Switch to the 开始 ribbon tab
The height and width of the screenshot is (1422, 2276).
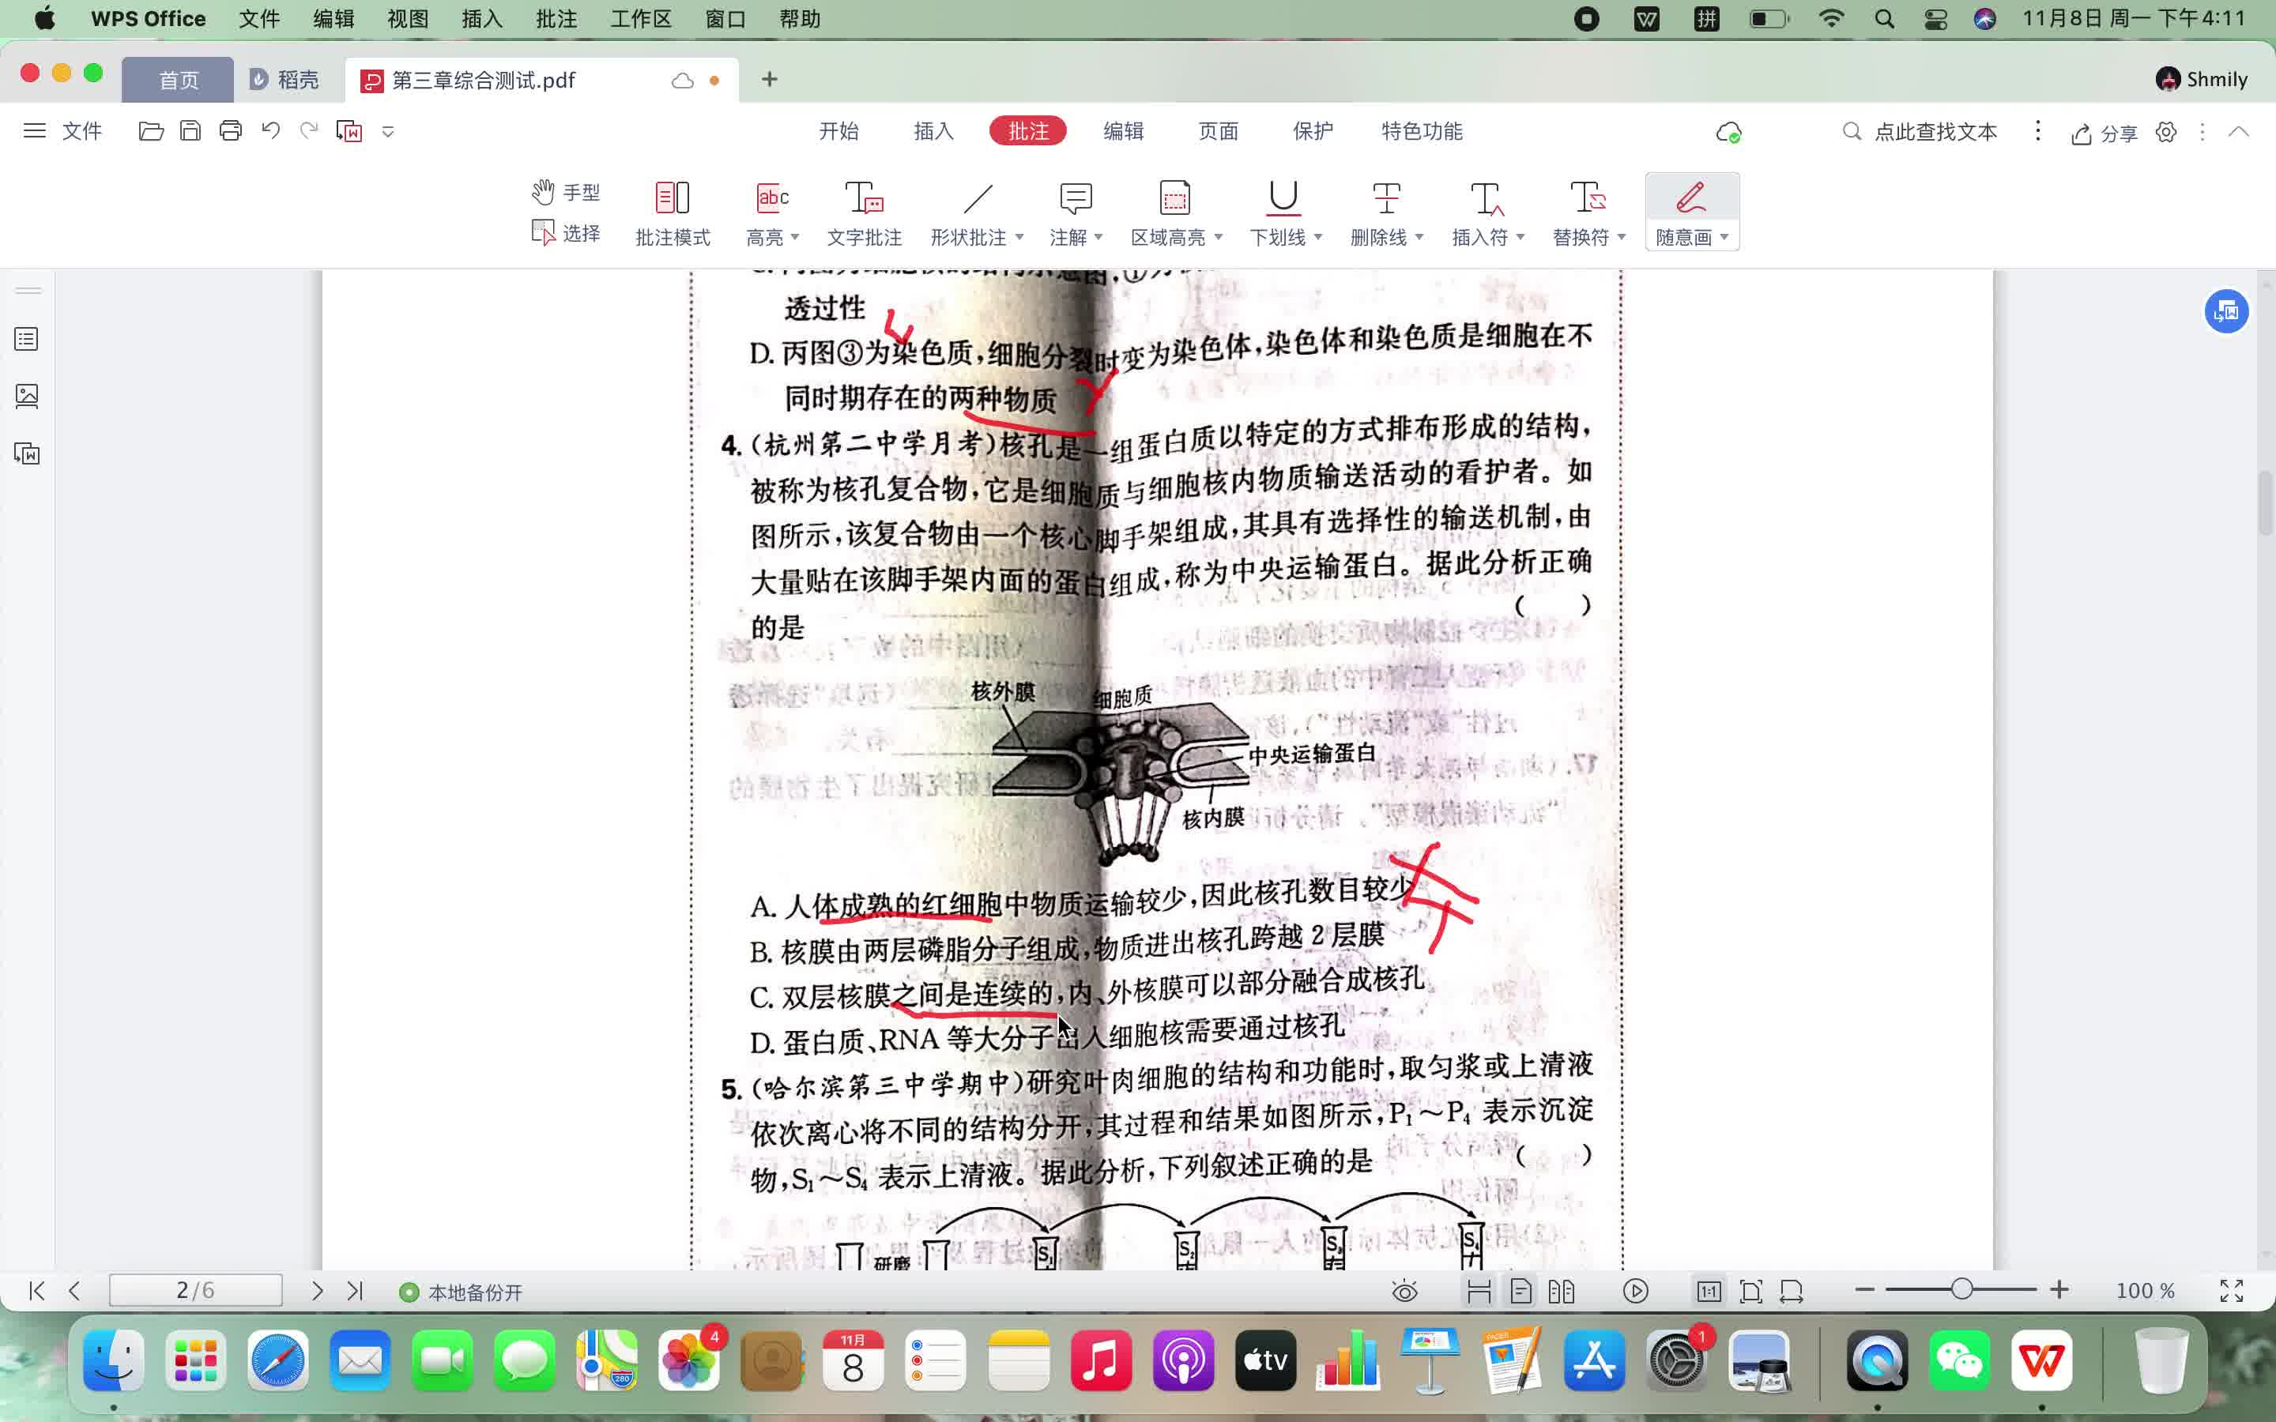(x=838, y=130)
